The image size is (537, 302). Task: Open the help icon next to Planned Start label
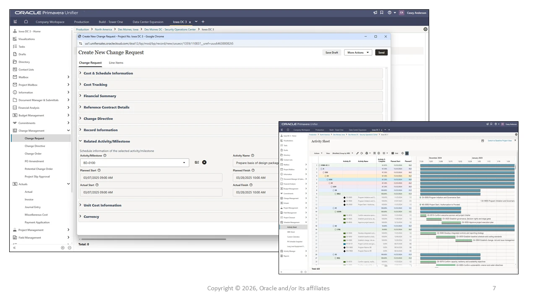pyautogui.click(x=99, y=170)
